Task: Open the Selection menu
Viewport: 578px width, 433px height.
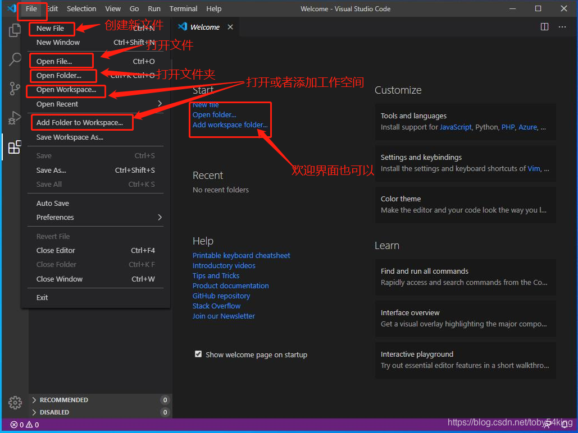Action: 81,8
